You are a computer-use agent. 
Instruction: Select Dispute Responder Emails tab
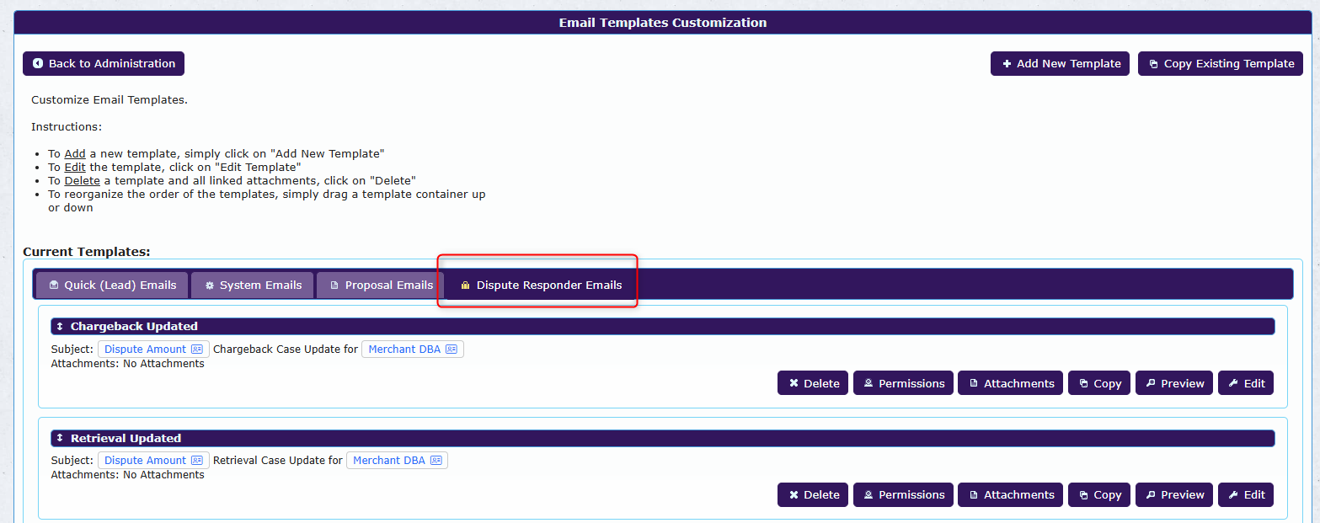(x=541, y=285)
